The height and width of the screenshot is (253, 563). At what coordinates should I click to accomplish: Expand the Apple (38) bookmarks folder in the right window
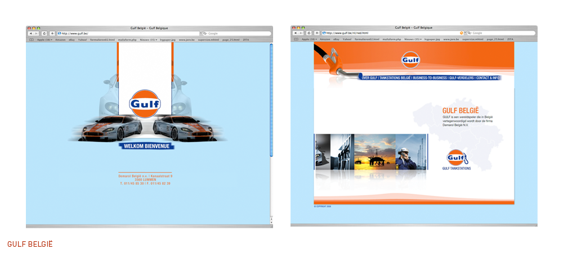point(310,39)
